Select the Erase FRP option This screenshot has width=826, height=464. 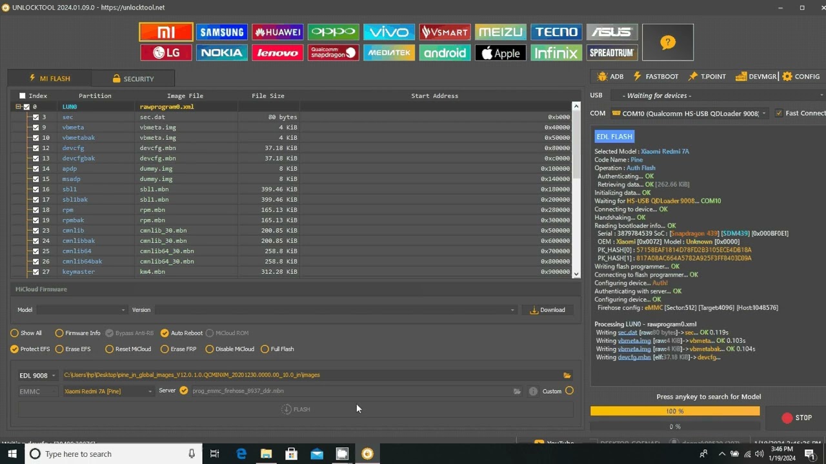[x=165, y=349]
